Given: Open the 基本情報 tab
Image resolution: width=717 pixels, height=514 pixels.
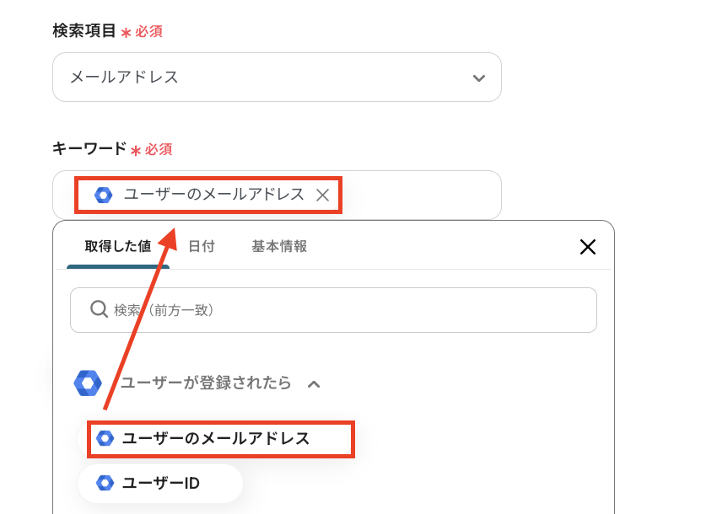Looking at the screenshot, I should pos(279,246).
